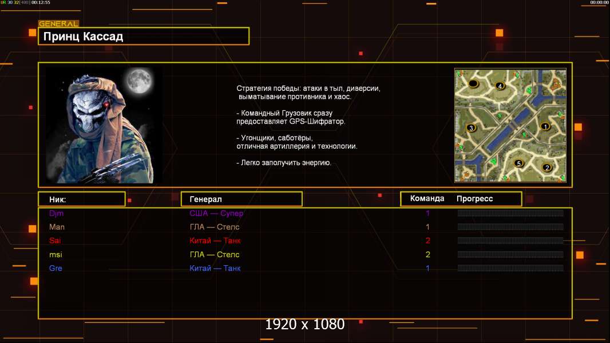Click Man's loading progress bar
610x343 pixels.
pyautogui.click(x=510, y=227)
